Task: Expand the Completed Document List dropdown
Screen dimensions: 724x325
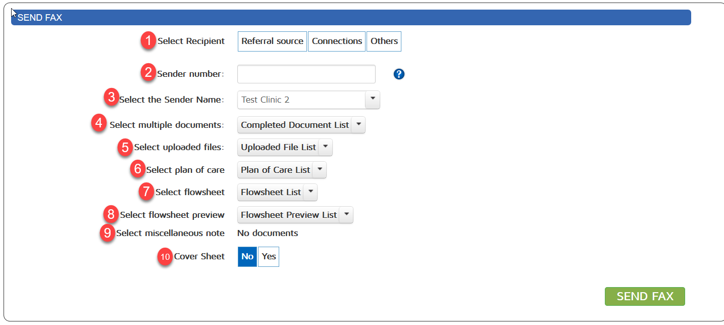Action: point(358,125)
